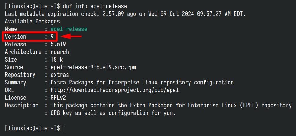Click the Summary text about Enterprise Linux
Screen dimensions: 296x136
click(x=142, y=83)
